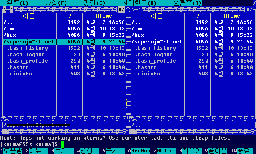Click the 4 편집 function key

click(88, 150)
